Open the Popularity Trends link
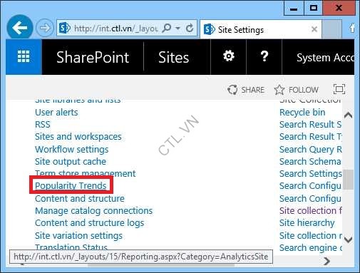The height and width of the screenshot is (273, 360). 71,185
